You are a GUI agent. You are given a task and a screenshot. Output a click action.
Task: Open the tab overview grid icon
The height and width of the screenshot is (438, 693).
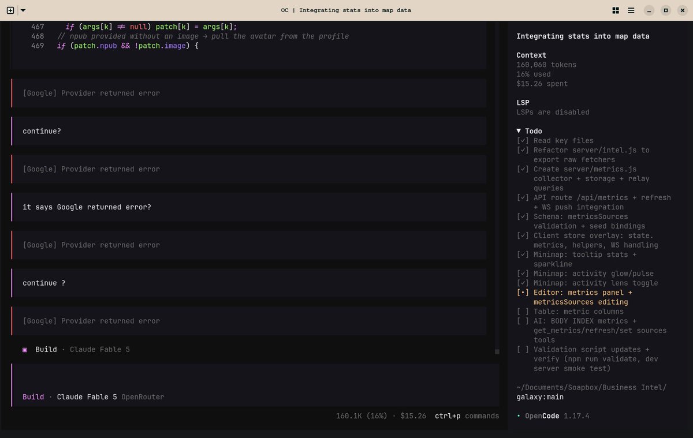click(616, 10)
